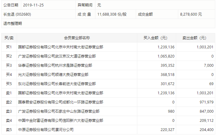
Task: Select the 买1 row label
Action: coord(9,47)
